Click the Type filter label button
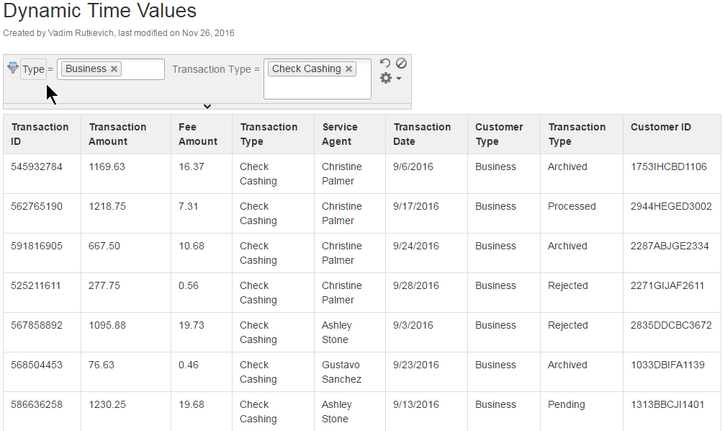The height and width of the screenshot is (431, 725). tap(33, 69)
